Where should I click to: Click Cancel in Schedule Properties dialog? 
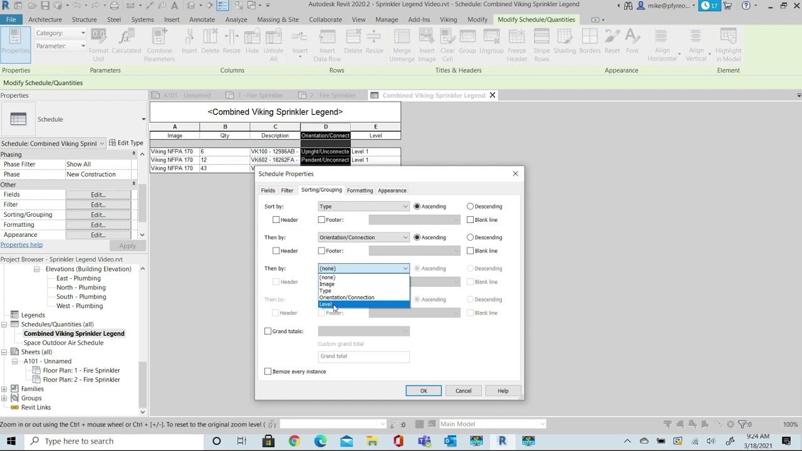pyautogui.click(x=464, y=391)
